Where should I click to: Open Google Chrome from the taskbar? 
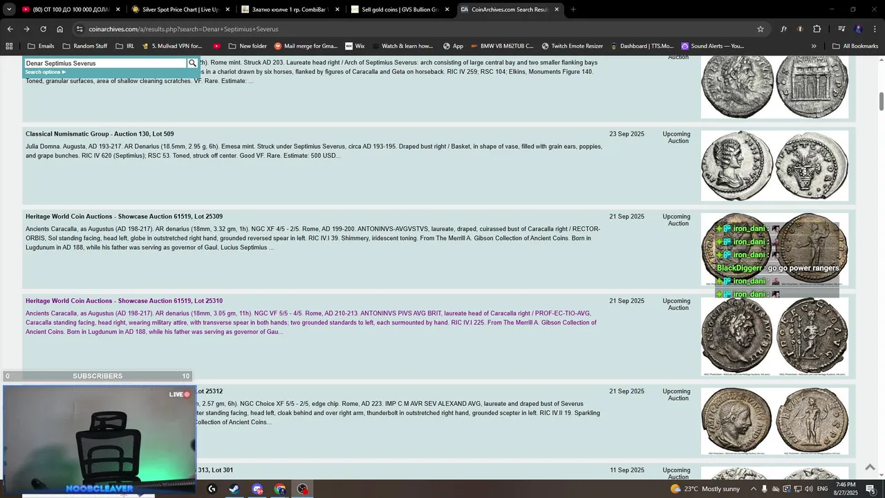click(280, 489)
